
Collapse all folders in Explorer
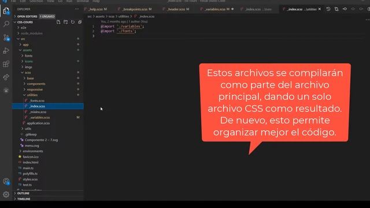point(80,22)
